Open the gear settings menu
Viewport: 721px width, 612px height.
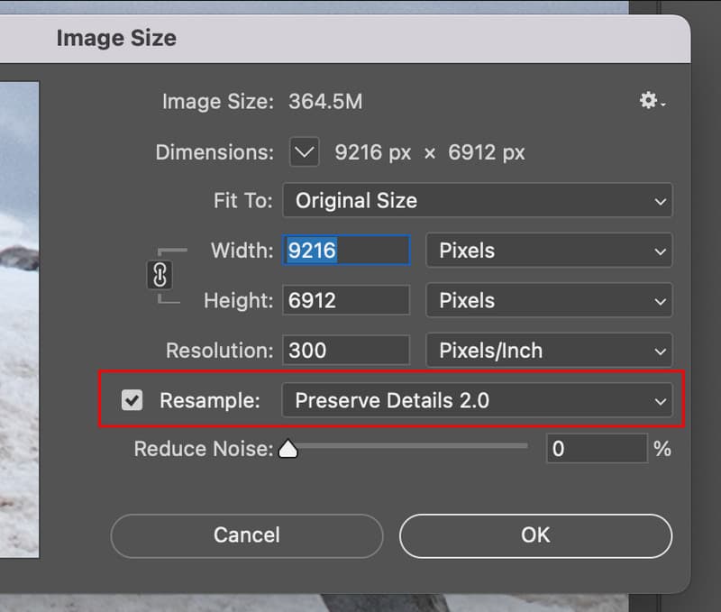652,101
